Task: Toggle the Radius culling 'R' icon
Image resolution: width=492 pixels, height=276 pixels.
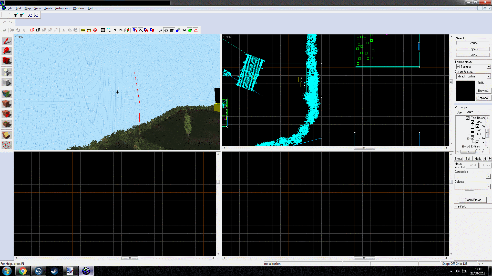Action: [x=95, y=30]
